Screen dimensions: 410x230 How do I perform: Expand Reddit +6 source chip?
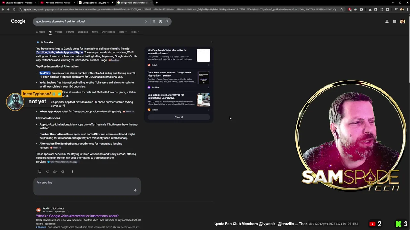(x=128, y=111)
